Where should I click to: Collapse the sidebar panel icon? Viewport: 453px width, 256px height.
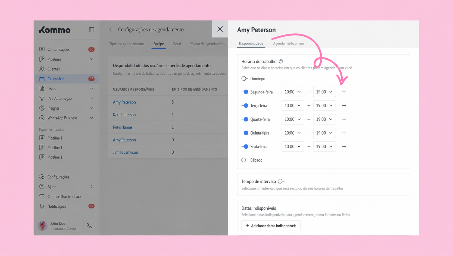[92, 30]
